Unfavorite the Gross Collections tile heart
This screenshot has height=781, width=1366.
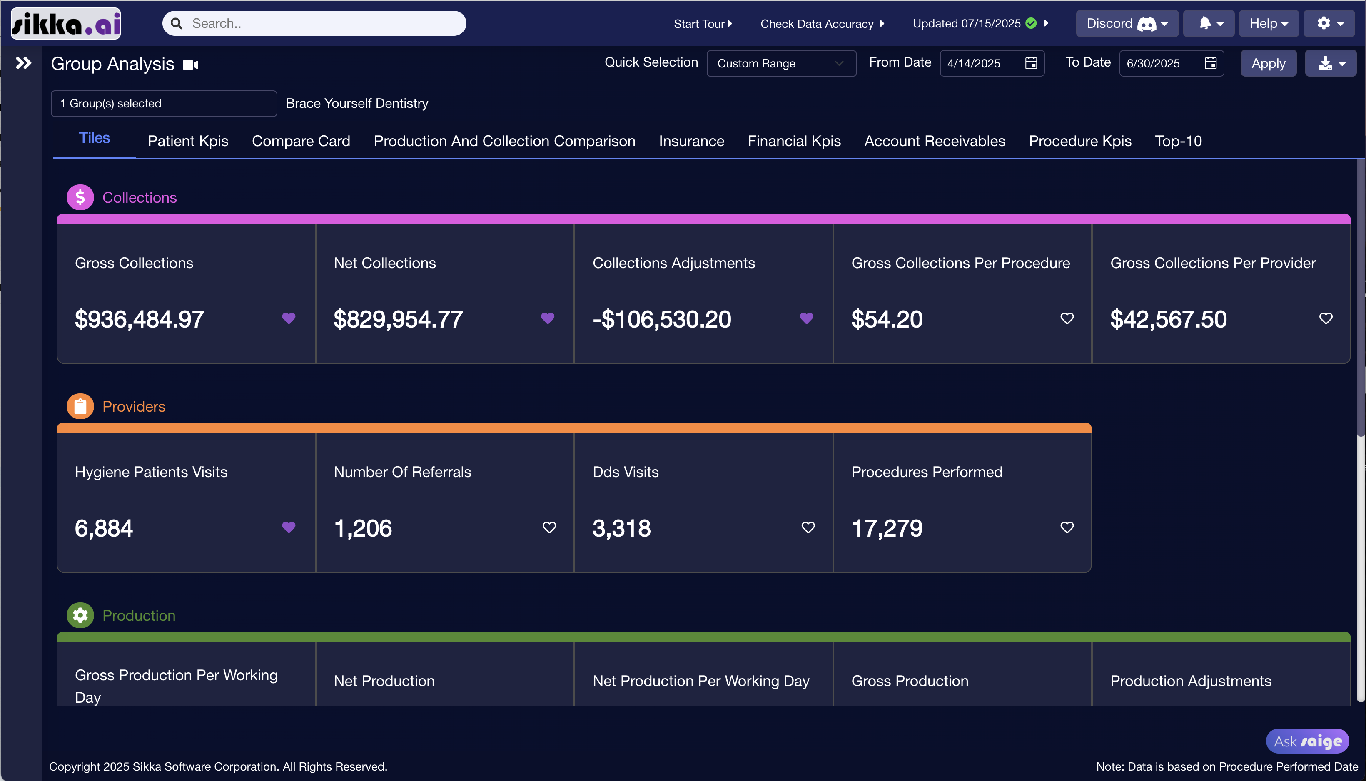[x=289, y=318]
